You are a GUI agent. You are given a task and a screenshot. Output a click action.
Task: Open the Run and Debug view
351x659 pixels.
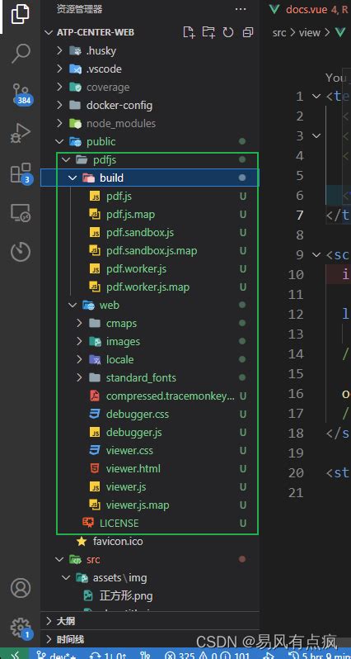tap(20, 132)
